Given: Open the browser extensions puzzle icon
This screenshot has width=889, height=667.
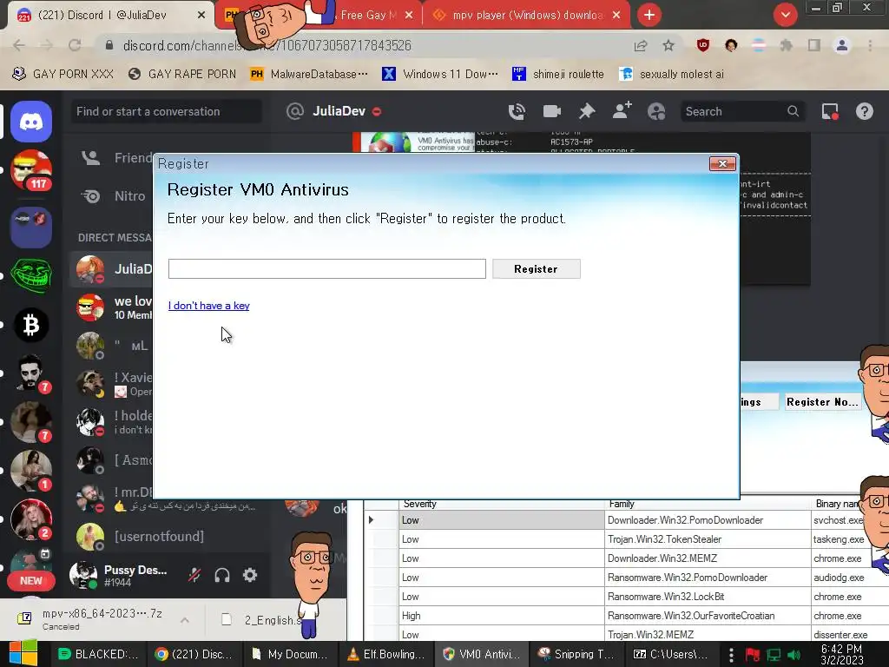Looking at the screenshot, I should click(x=786, y=45).
